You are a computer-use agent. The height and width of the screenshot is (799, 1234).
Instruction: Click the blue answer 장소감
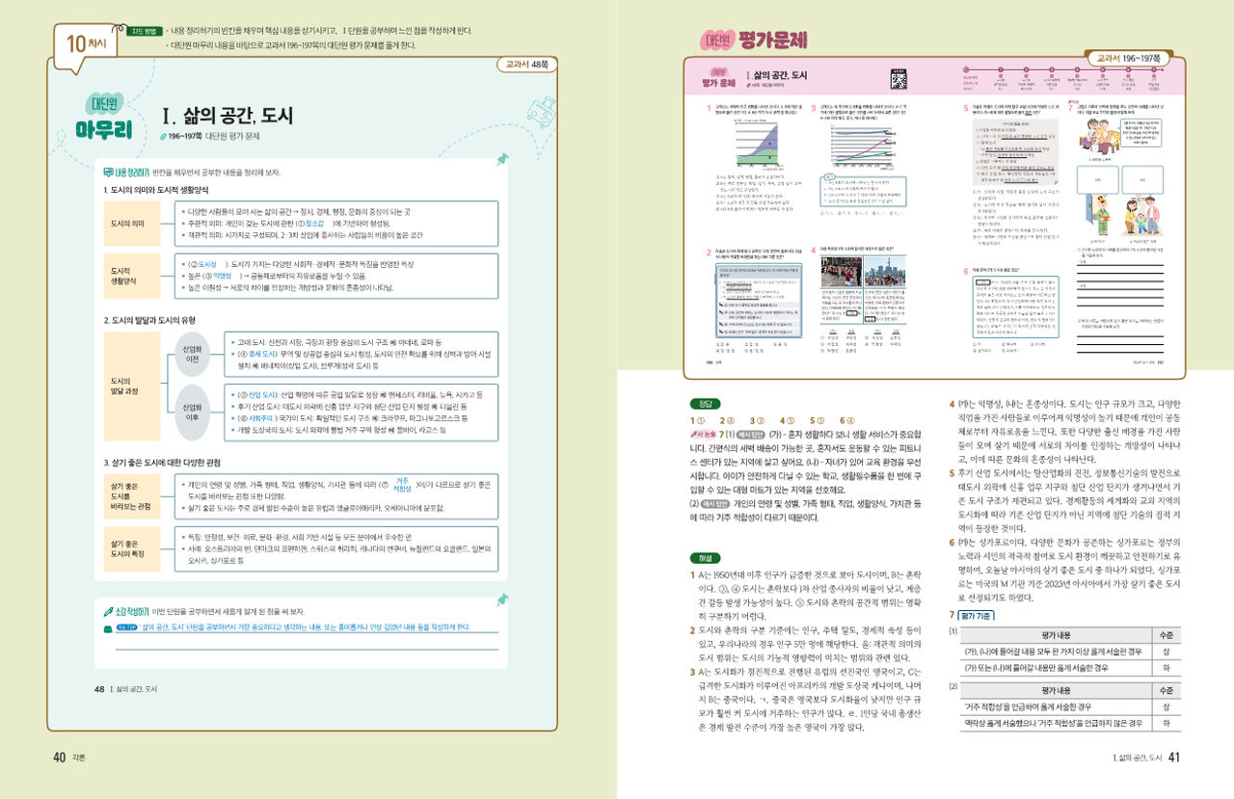[315, 222]
